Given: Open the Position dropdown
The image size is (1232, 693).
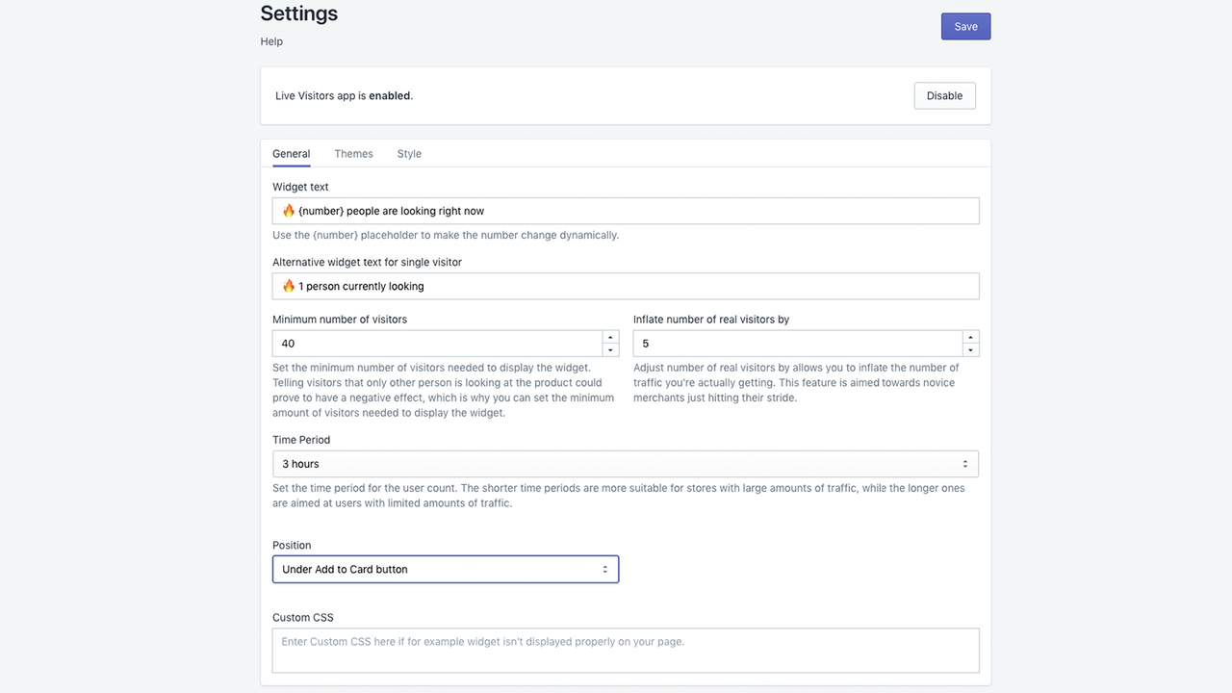Looking at the screenshot, I should coord(445,569).
